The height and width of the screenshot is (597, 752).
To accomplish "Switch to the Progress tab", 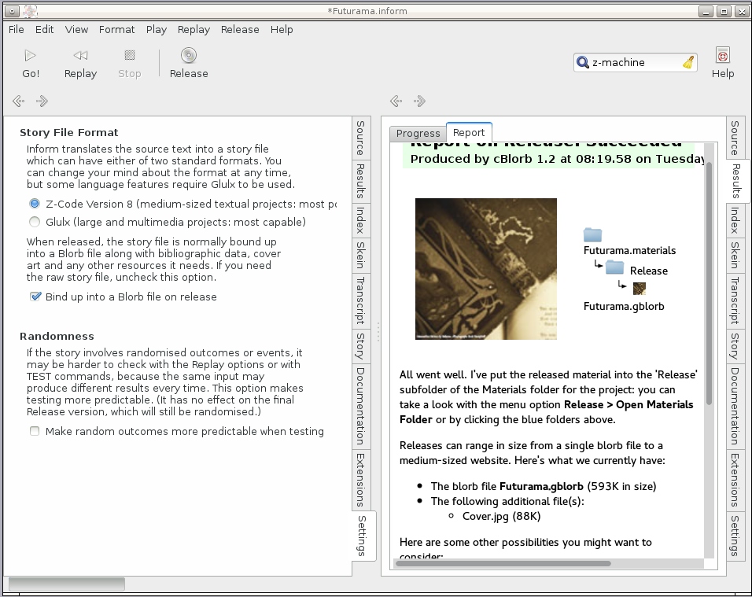I will click(418, 133).
